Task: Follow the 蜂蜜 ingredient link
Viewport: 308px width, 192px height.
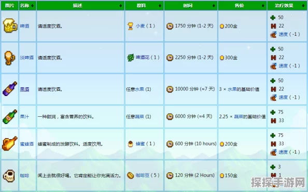Action: coord(140,144)
